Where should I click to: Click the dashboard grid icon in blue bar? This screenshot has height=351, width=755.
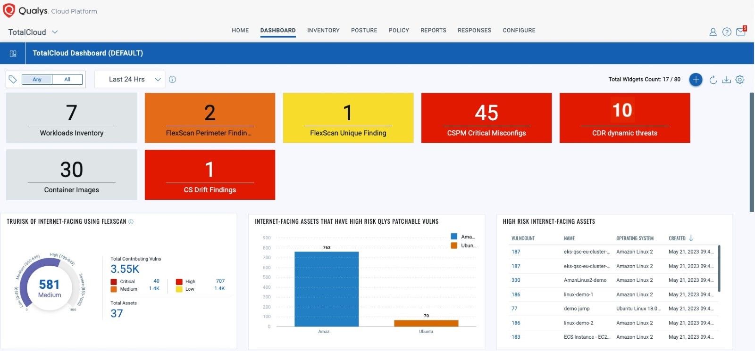click(13, 53)
